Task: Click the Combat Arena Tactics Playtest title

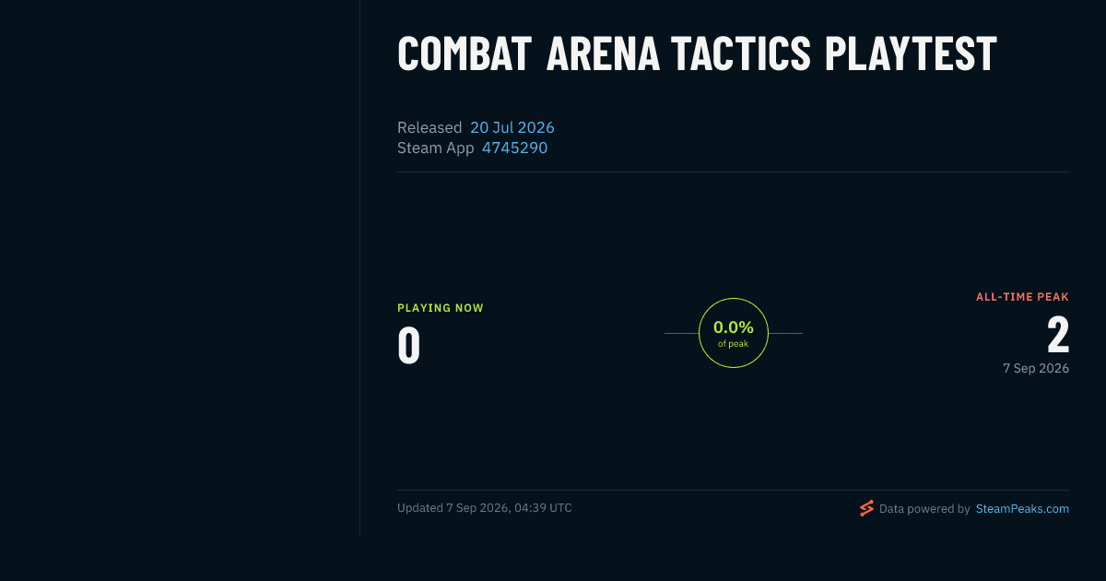Action: click(x=697, y=54)
